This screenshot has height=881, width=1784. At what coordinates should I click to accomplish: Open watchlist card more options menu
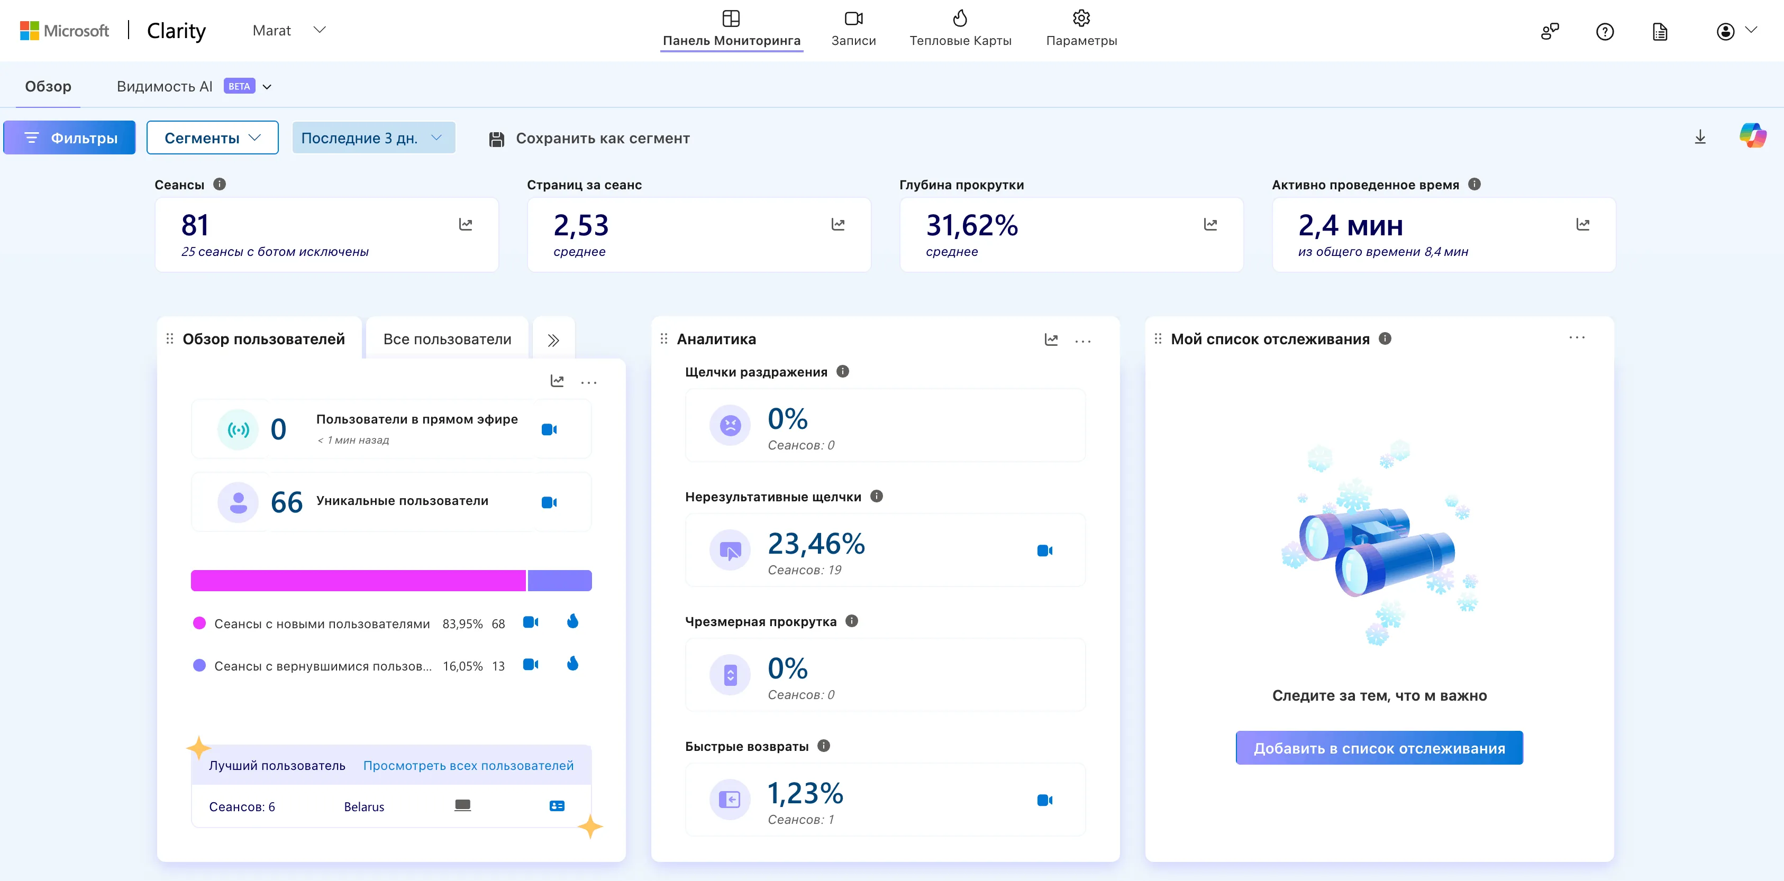[x=1577, y=338]
